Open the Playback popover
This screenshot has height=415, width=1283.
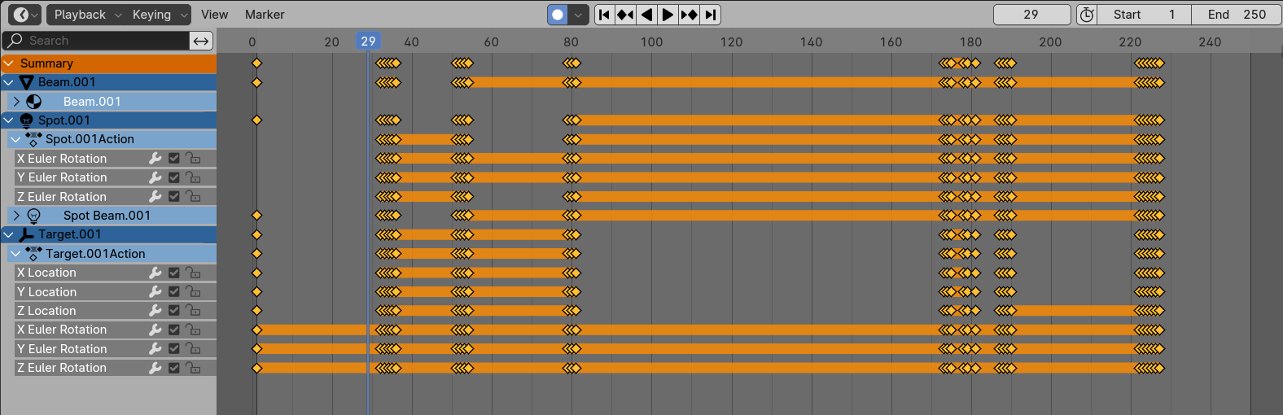pos(86,15)
